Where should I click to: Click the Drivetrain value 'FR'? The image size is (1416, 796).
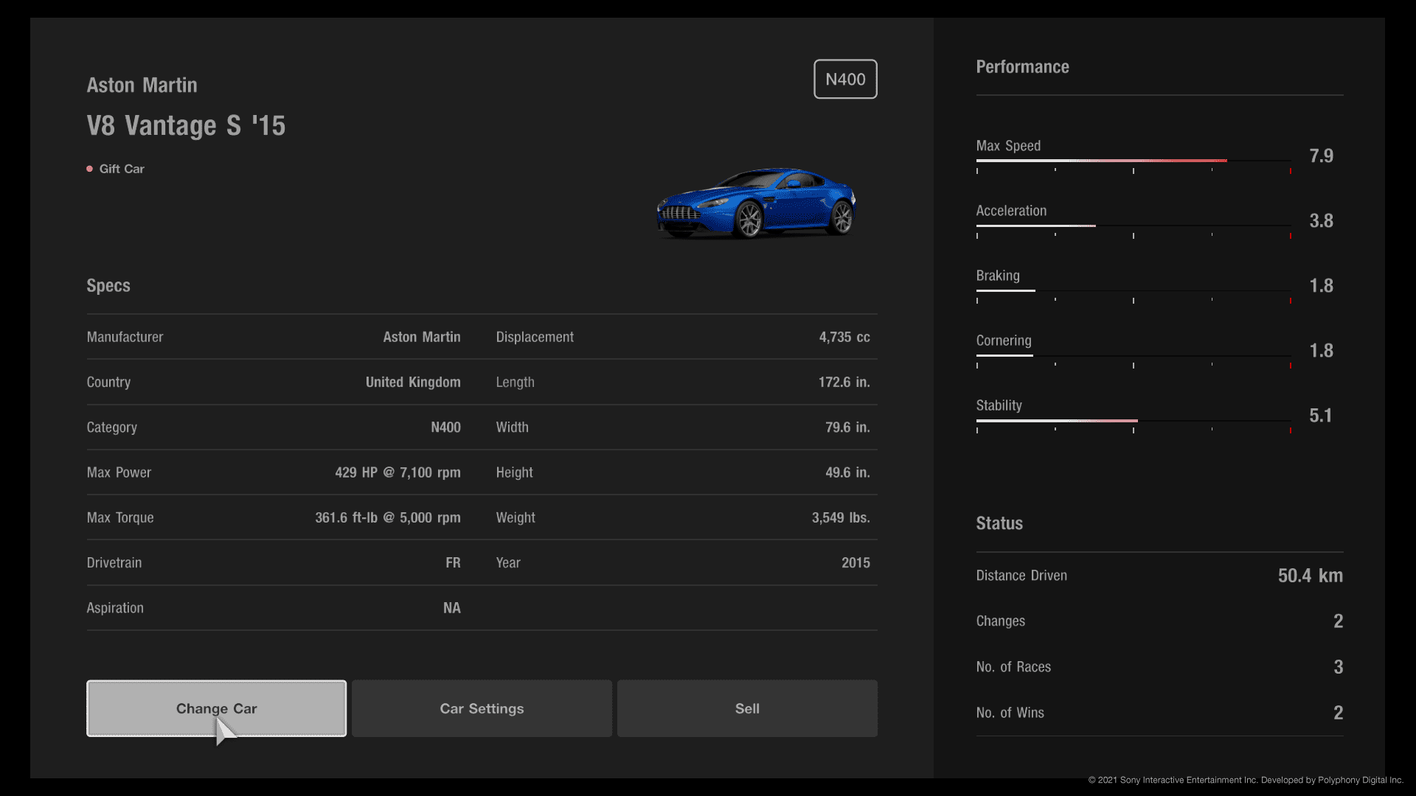coord(453,562)
